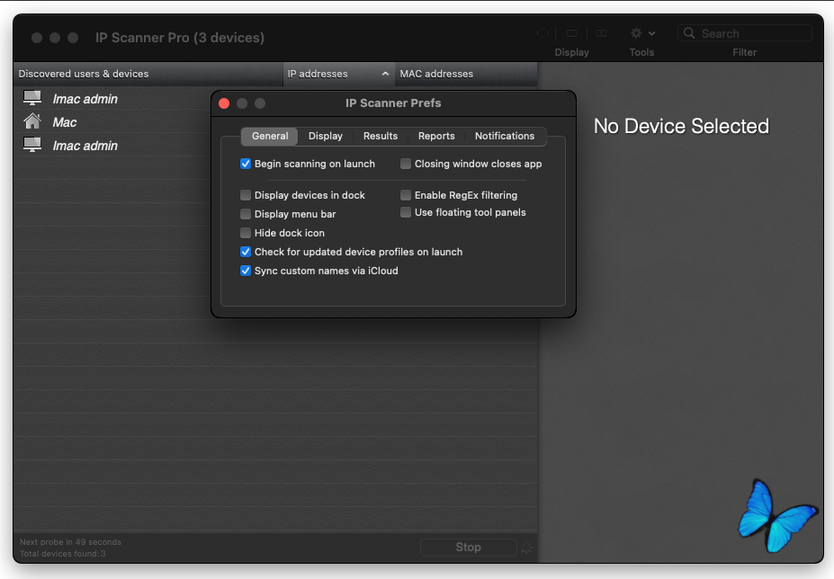Image resolution: width=834 pixels, height=579 pixels.
Task: Select the compact small display layout icon
Action: click(543, 33)
